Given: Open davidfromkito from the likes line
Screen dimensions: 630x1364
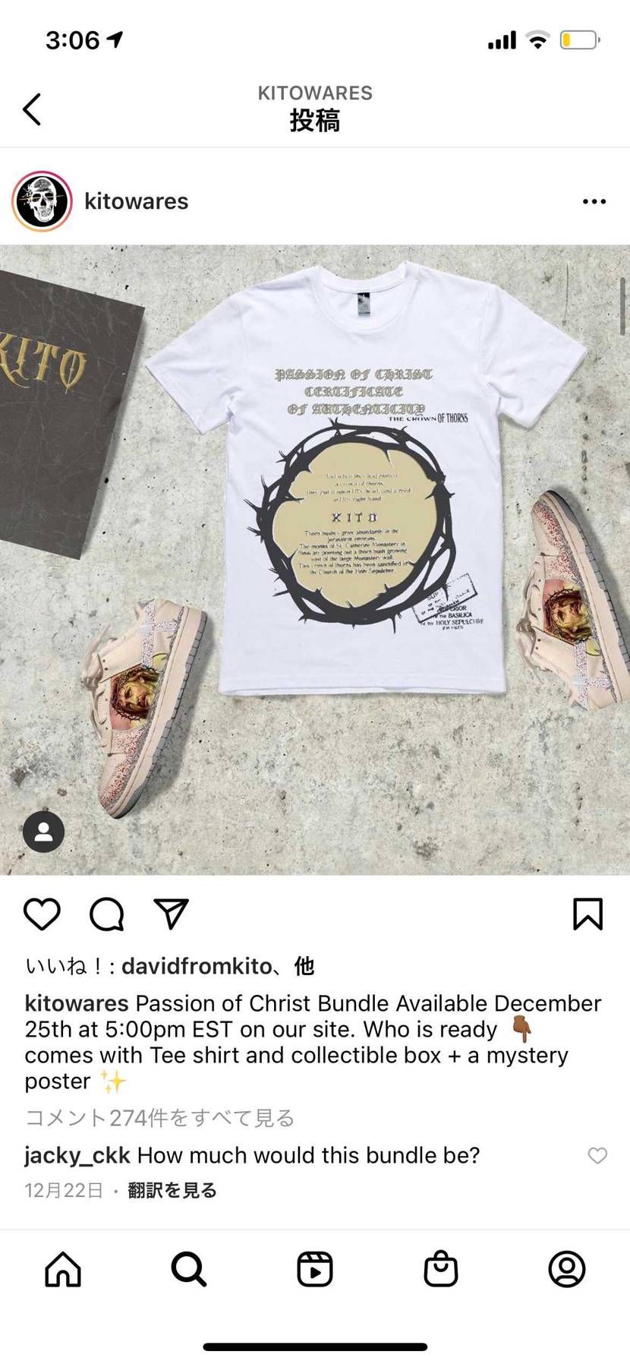Looking at the screenshot, I should (x=197, y=966).
